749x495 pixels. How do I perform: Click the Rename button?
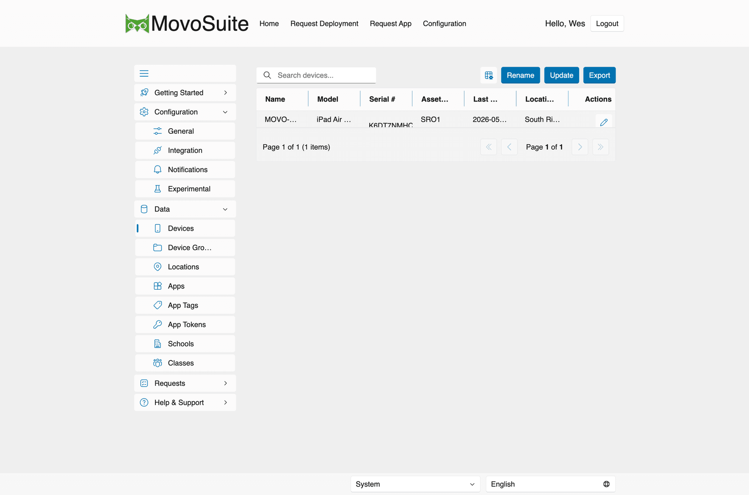tap(521, 75)
